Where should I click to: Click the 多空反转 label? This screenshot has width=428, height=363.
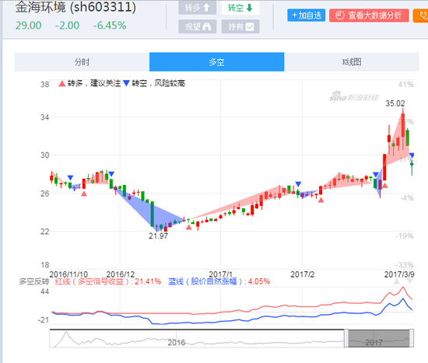coord(33,281)
